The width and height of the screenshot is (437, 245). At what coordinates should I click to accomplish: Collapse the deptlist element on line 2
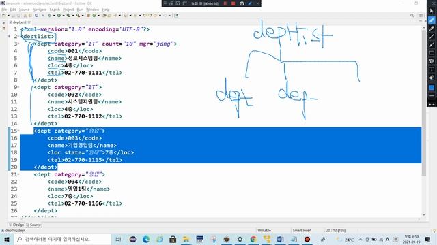click(18, 36)
